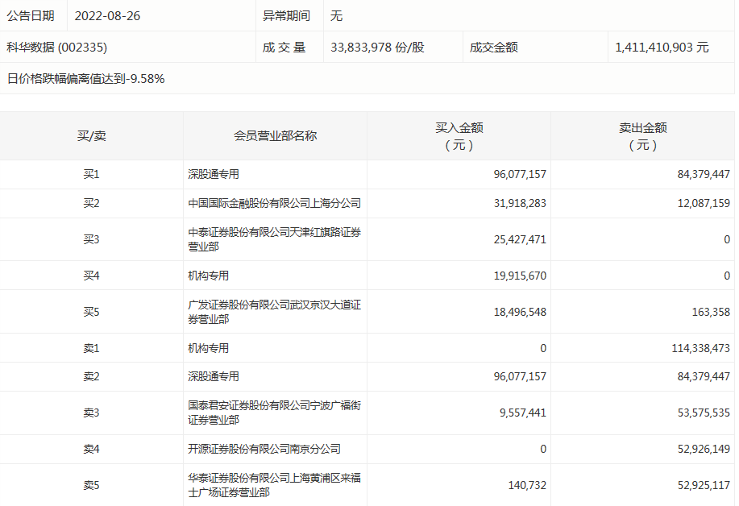Select 机构专用 in the 买4 row
The height and width of the screenshot is (506, 739).
pyautogui.click(x=208, y=276)
